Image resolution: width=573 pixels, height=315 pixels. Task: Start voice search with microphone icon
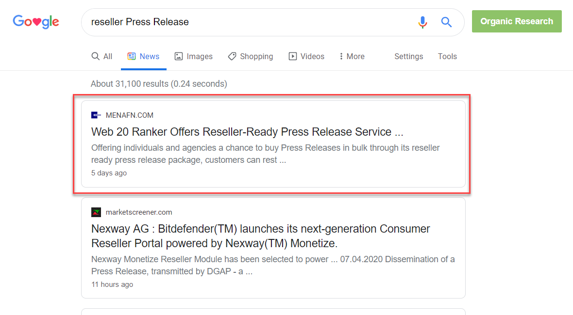[x=422, y=22]
